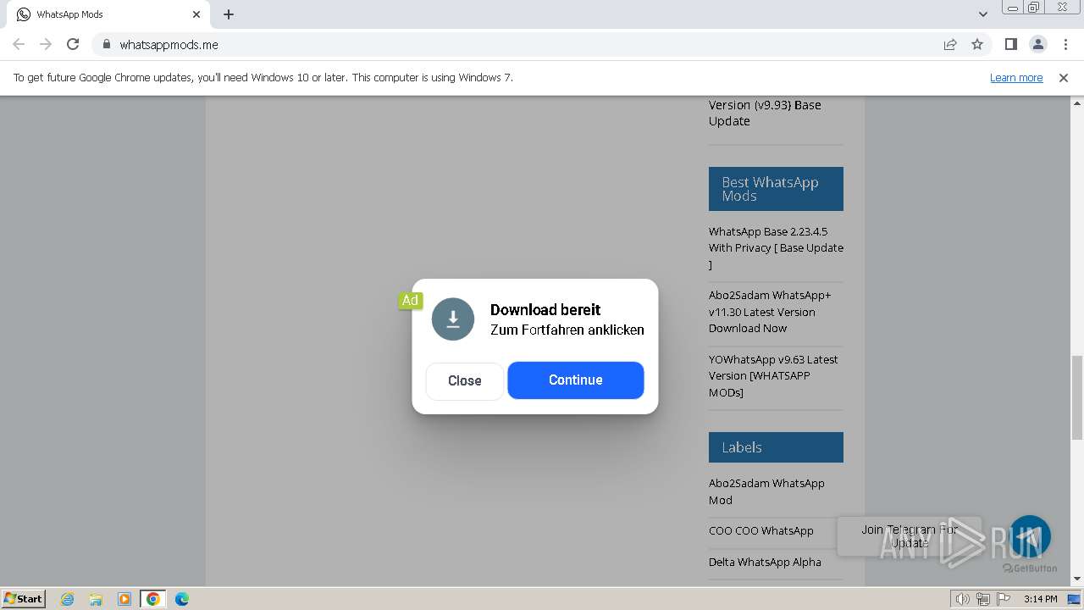The height and width of the screenshot is (610, 1084).
Task: Click the Continue button in ad popup
Action: [576, 380]
